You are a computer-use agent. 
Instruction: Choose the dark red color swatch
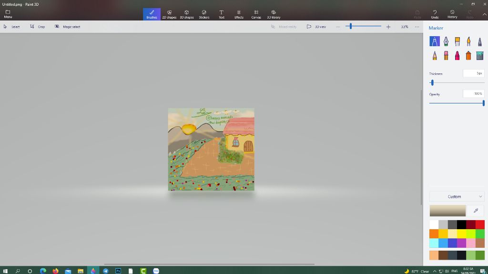tap(470, 224)
